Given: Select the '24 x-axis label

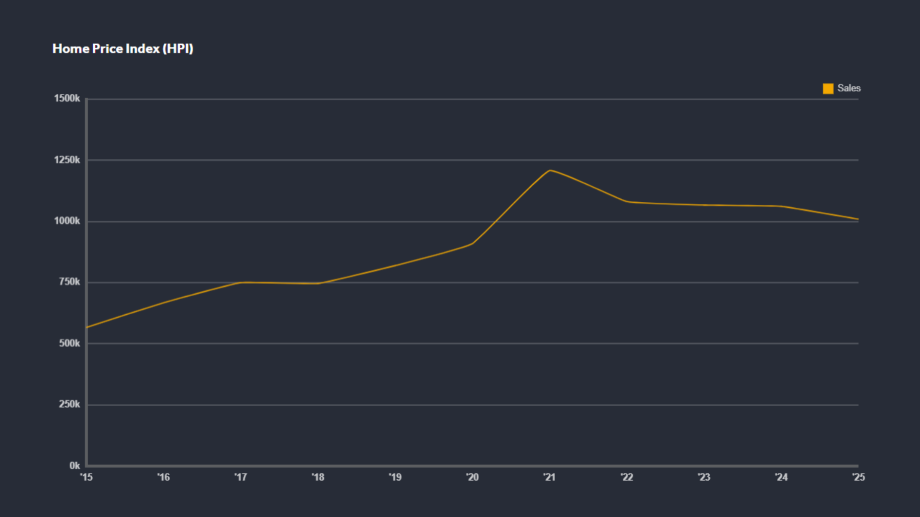Looking at the screenshot, I should pyautogui.click(x=781, y=477).
